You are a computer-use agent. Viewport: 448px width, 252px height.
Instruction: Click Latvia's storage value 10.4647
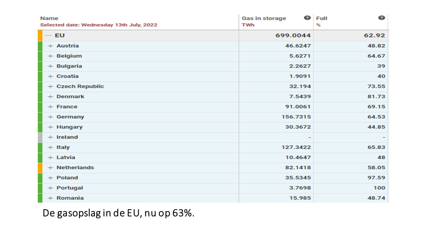[x=298, y=157]
